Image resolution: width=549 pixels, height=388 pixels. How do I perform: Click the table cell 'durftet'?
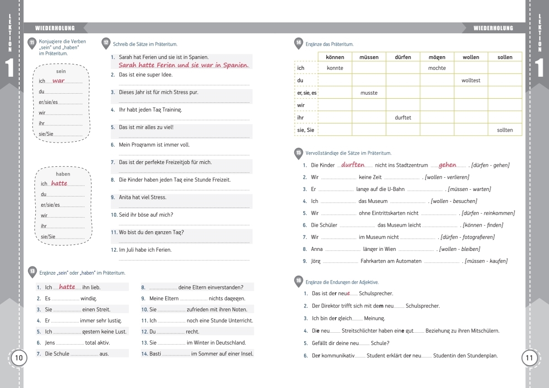[x=403, y=117]
